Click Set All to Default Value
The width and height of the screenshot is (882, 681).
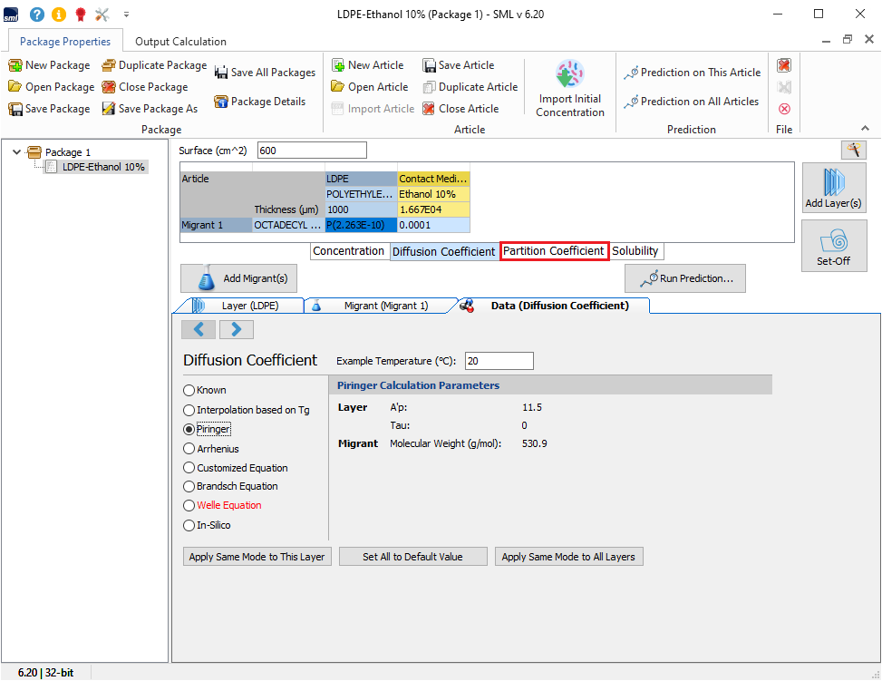coord(412,556)
